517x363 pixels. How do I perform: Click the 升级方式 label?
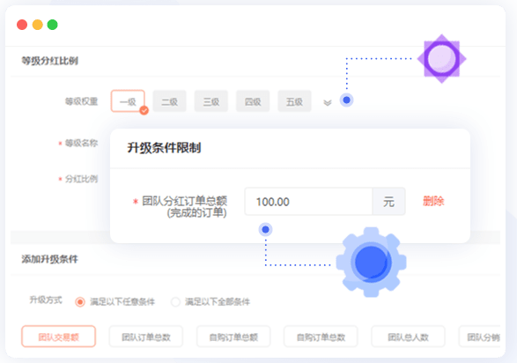pos(46,300)
